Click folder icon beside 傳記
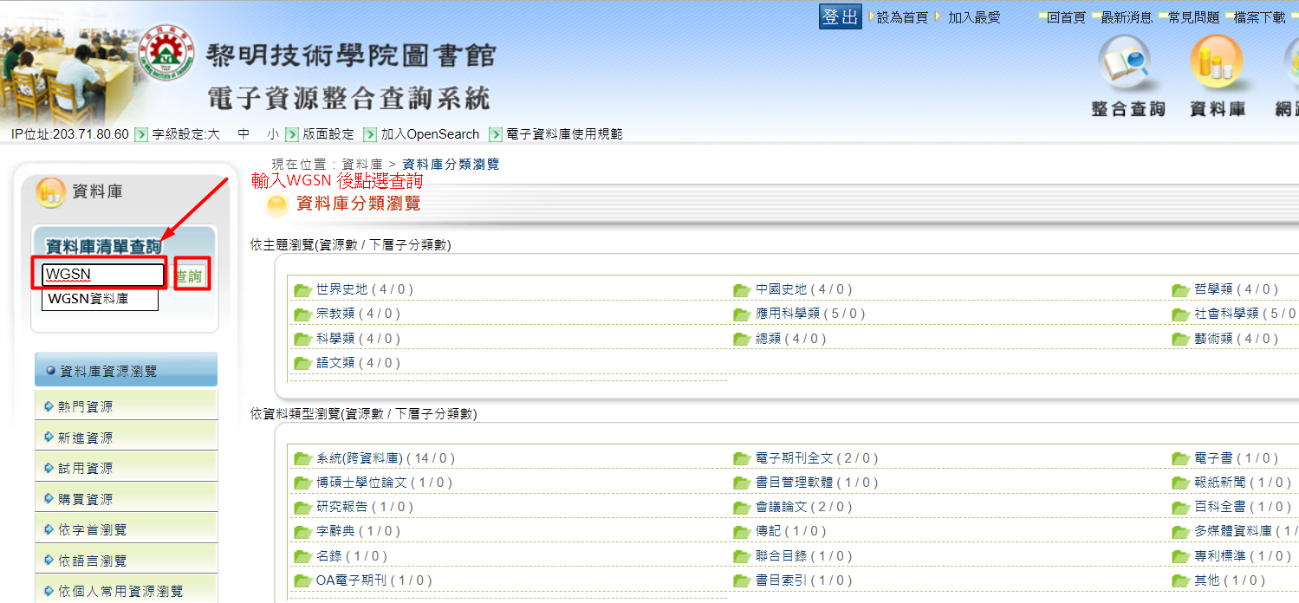1299x603 pixels. coord(742,532)
